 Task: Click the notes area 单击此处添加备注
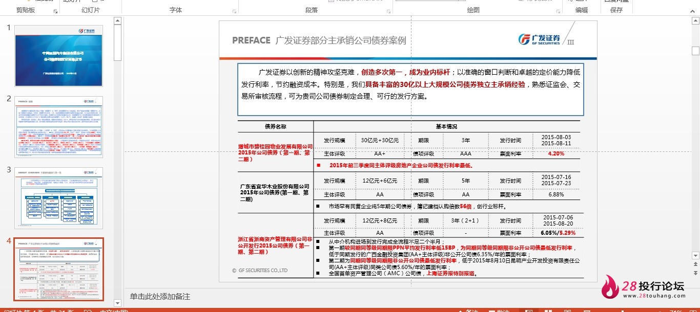tap(160, 297)
